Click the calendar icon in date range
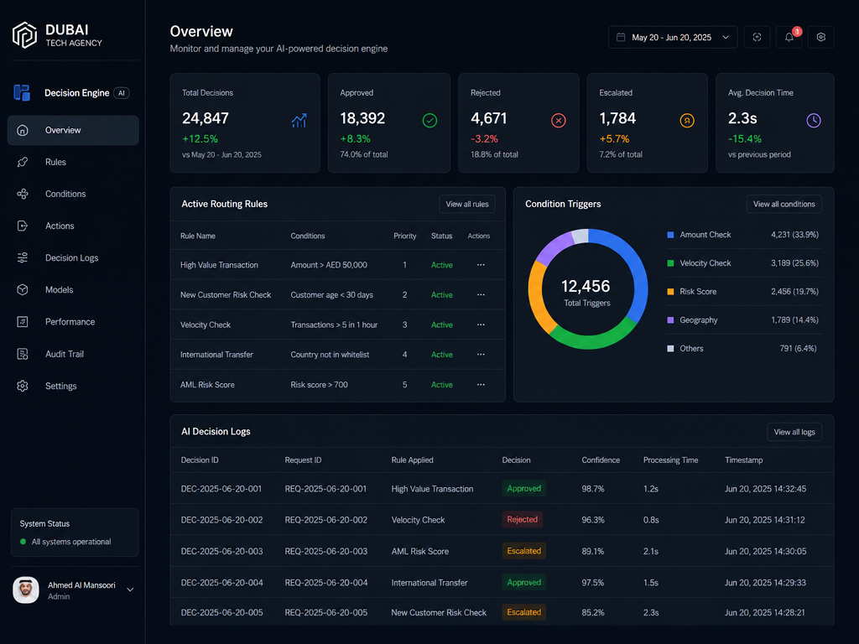 point(621,37)
